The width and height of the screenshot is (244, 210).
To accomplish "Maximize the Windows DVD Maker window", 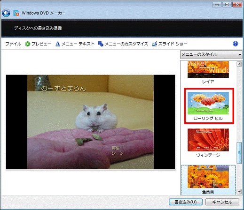I will pos(227,5).
